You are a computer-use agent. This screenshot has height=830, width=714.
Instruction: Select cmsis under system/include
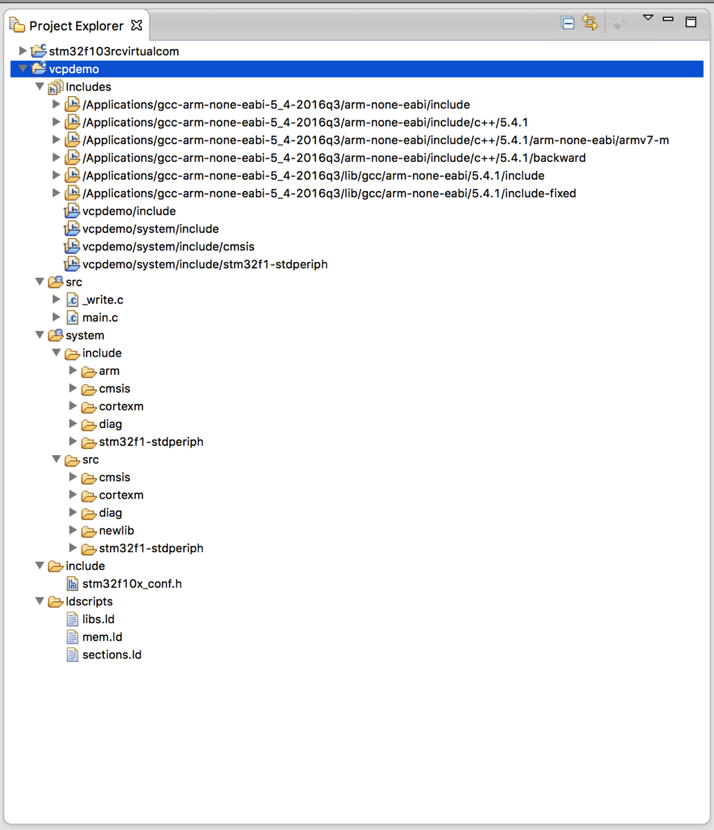click(114, 389)
